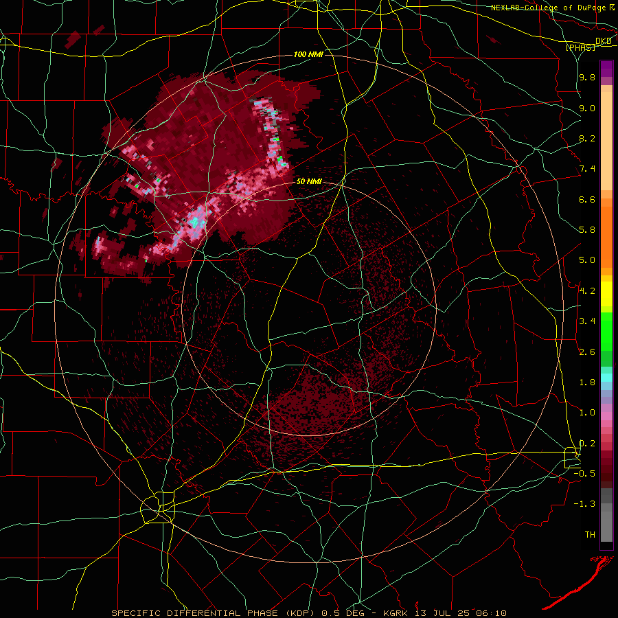Click the 9.8 value on the color scale
Viewport: 618px width, 618px height.
tap(587, 78)
